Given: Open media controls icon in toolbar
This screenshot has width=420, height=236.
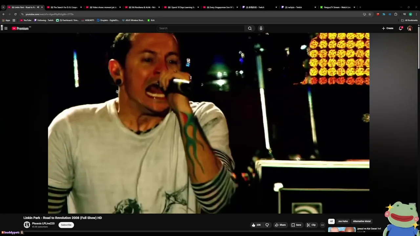Looking at the screenshot, I should point(404,14).
